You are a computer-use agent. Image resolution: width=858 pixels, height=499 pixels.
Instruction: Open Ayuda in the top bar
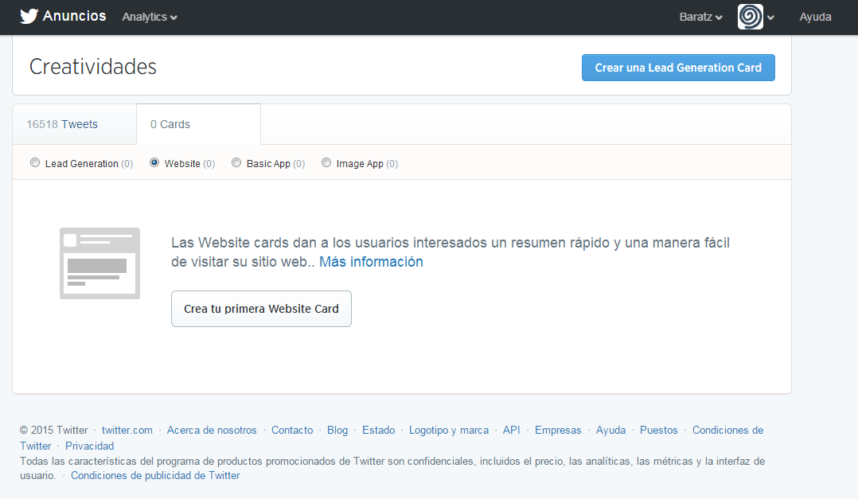[x=815, y=17]
